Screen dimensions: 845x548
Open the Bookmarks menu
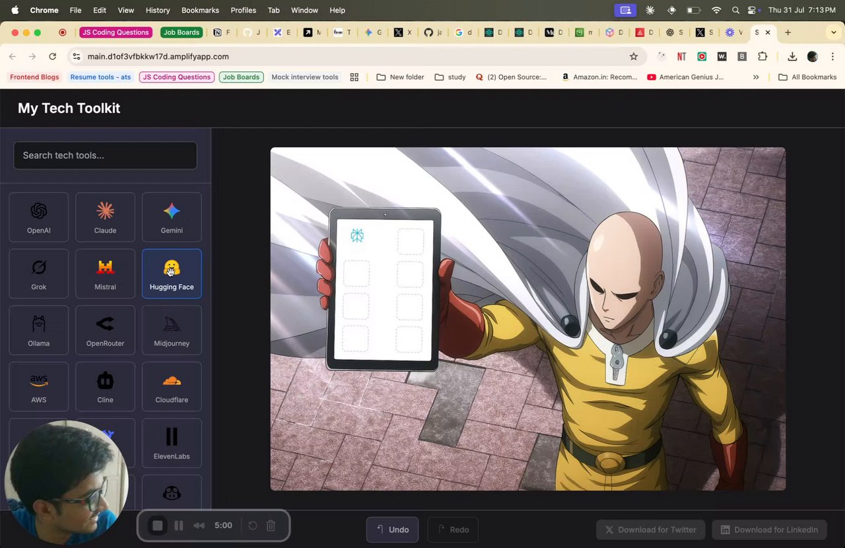click(x=200, y=10)
